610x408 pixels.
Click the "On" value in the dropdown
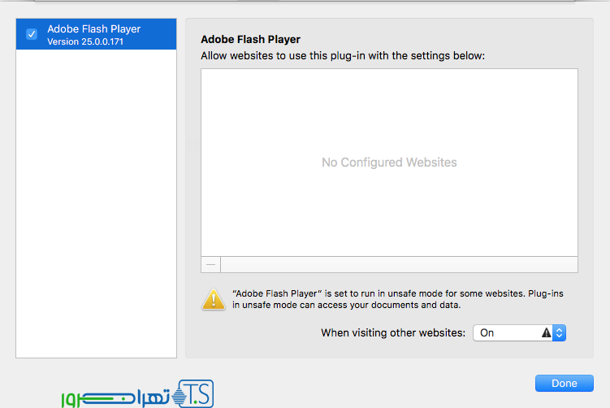click(x=487, y=332)
